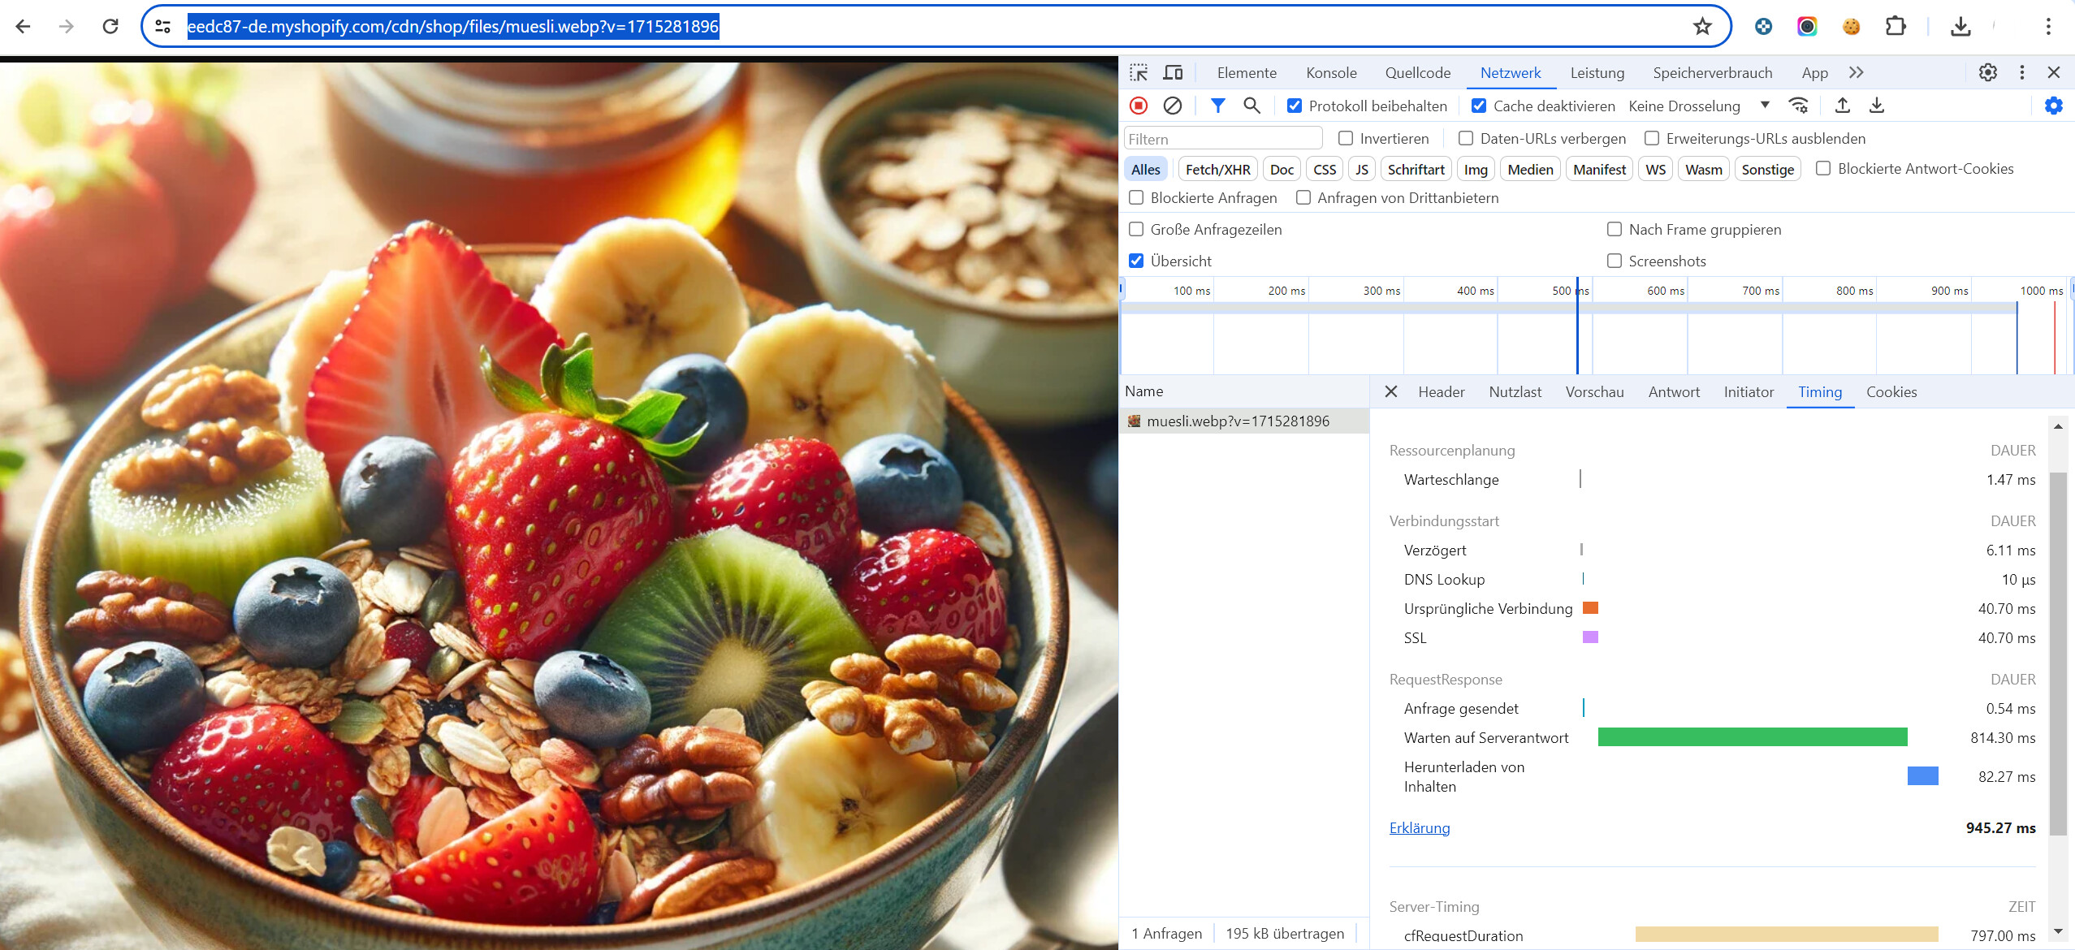Enable the Screenshots checkbox
Viewport: 2075px width, 950px height.
tap(1615, 261)
